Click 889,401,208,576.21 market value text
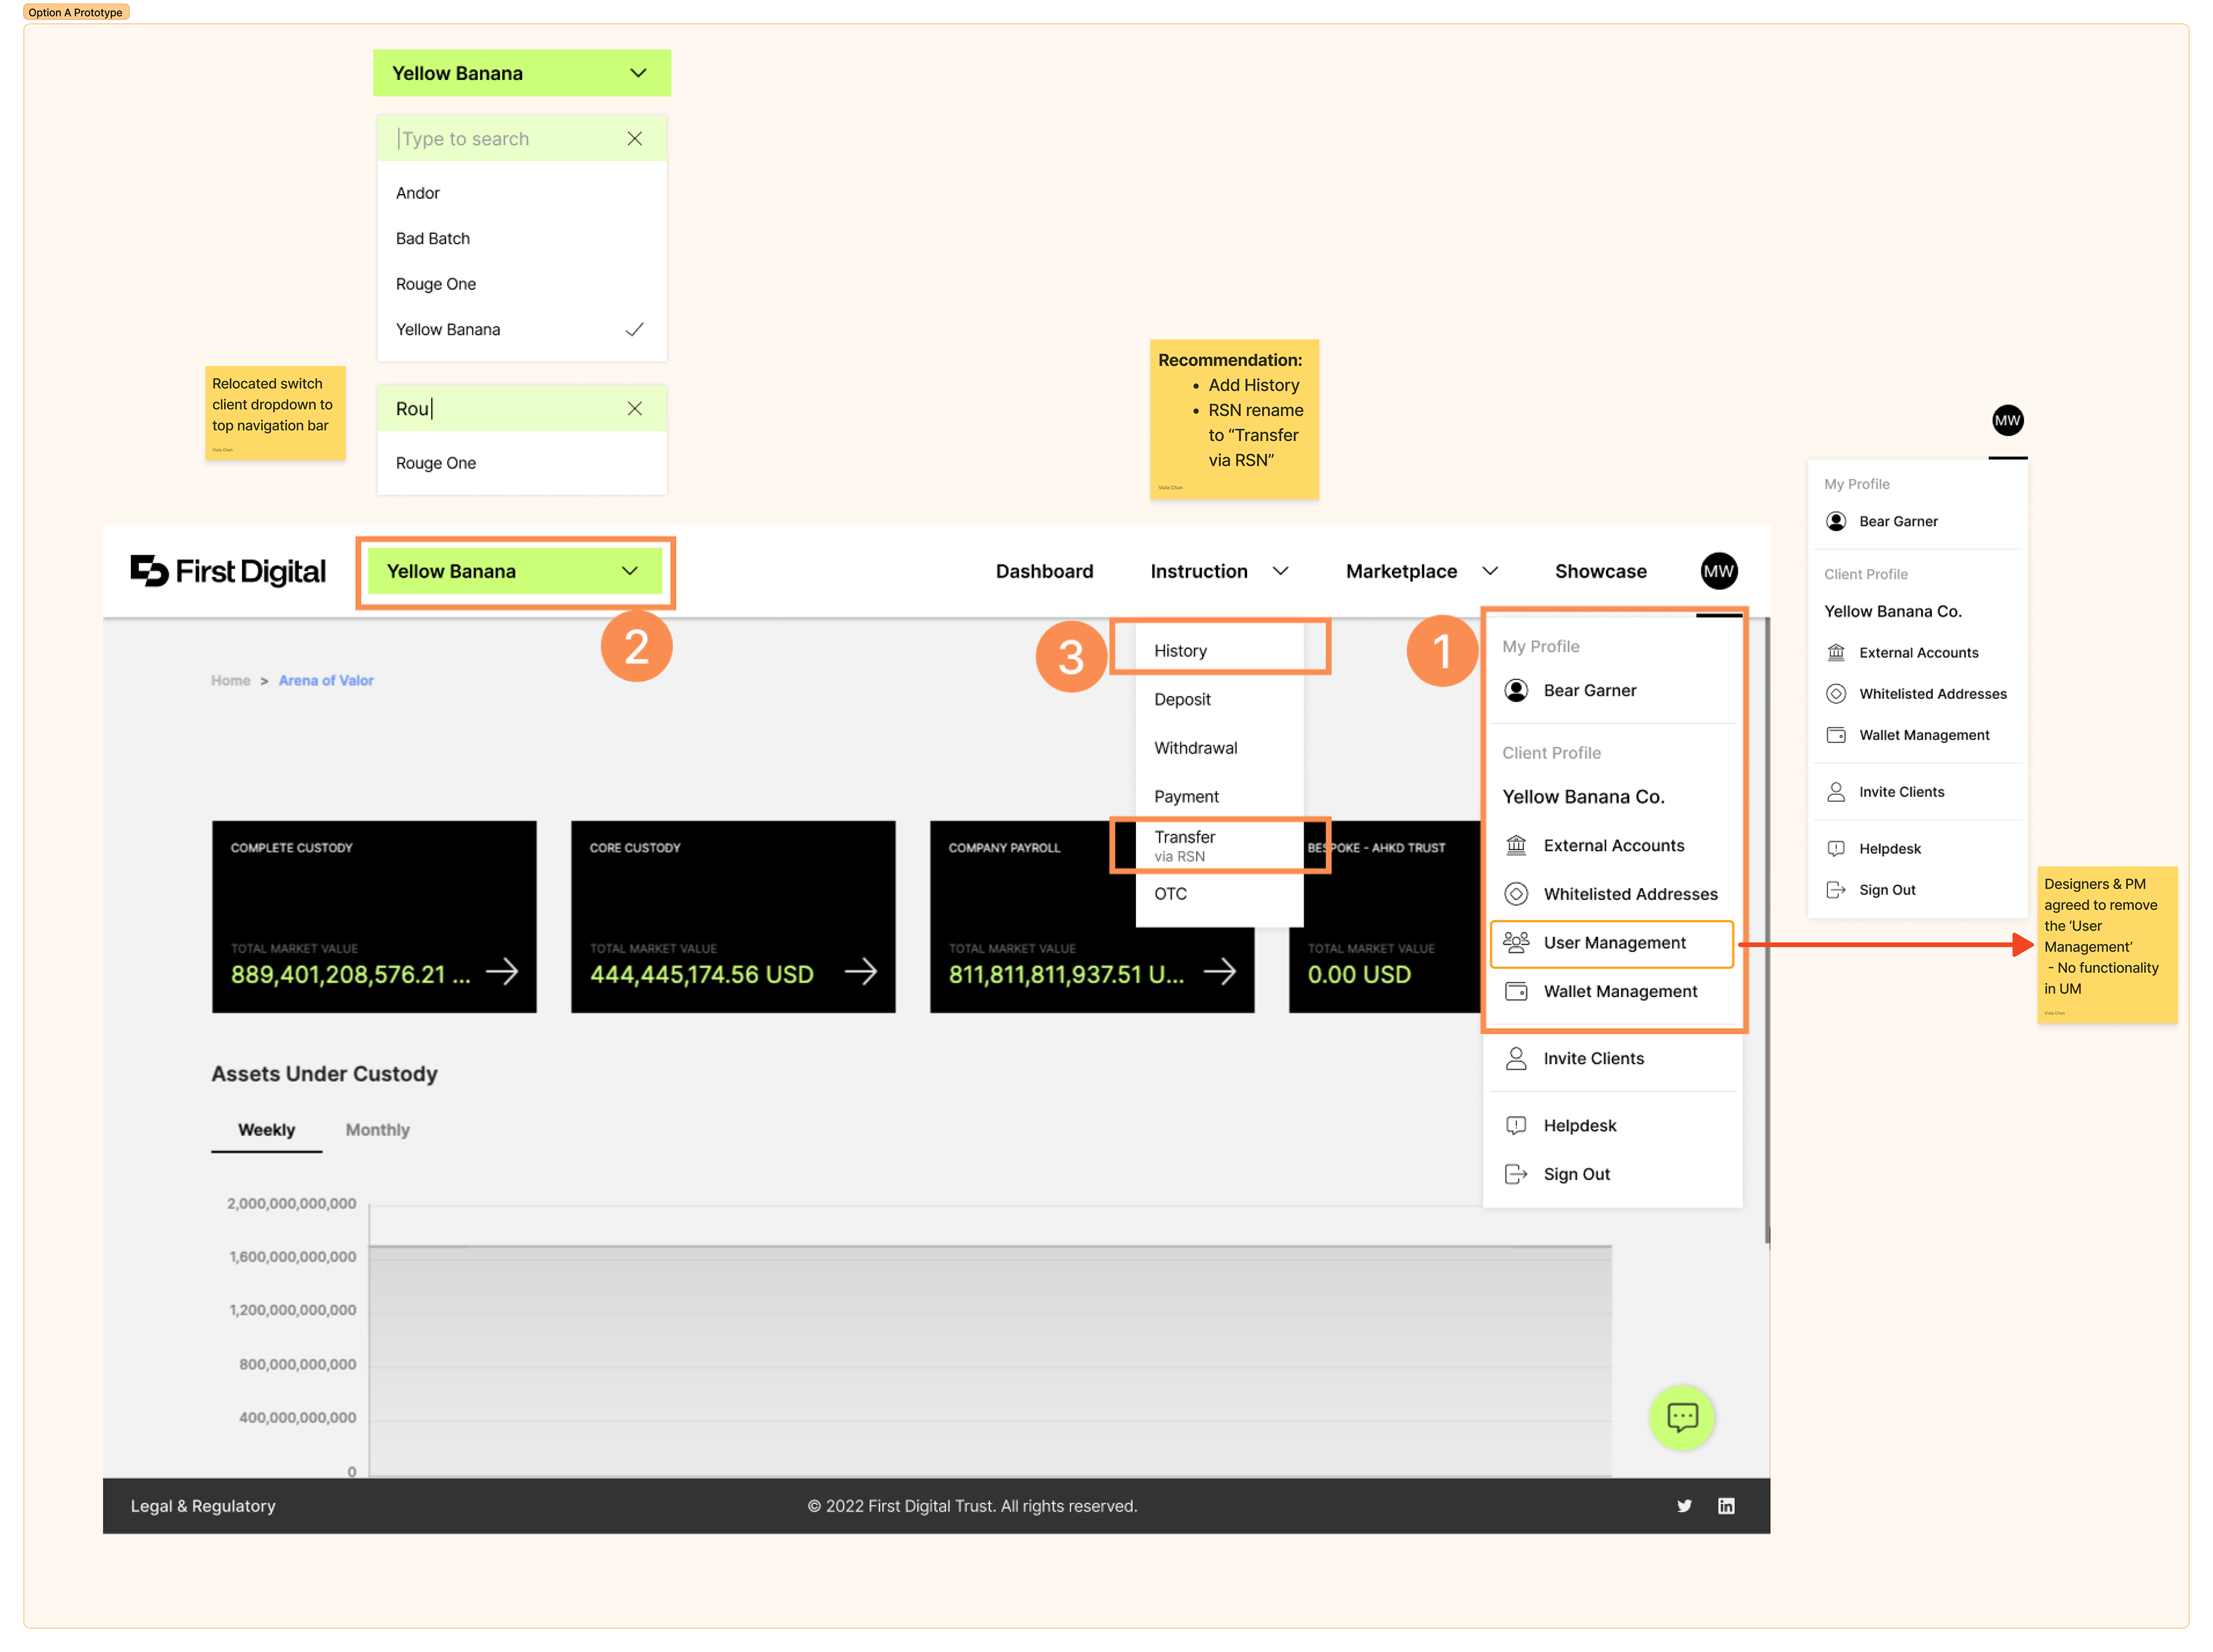2213x1652 pixels. (x=350, y=975)
